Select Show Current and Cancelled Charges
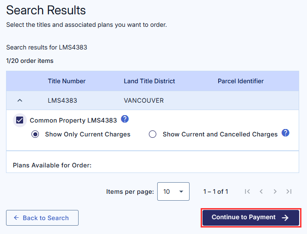This screenshot has width=307, height=234. pyautogui.click(x=153, y=135)
